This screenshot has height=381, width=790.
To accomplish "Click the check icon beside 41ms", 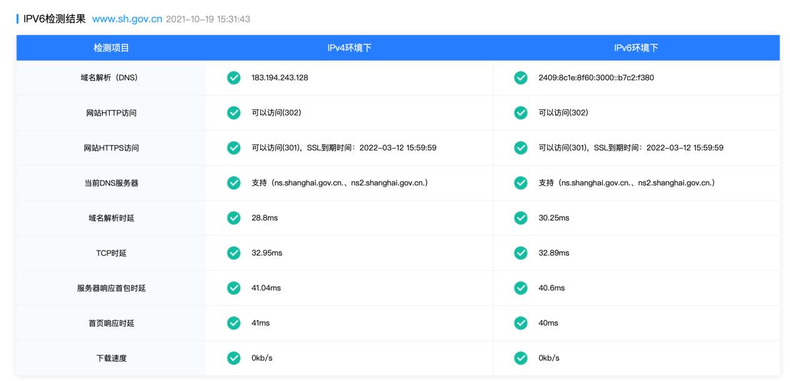I will (234, 323).
